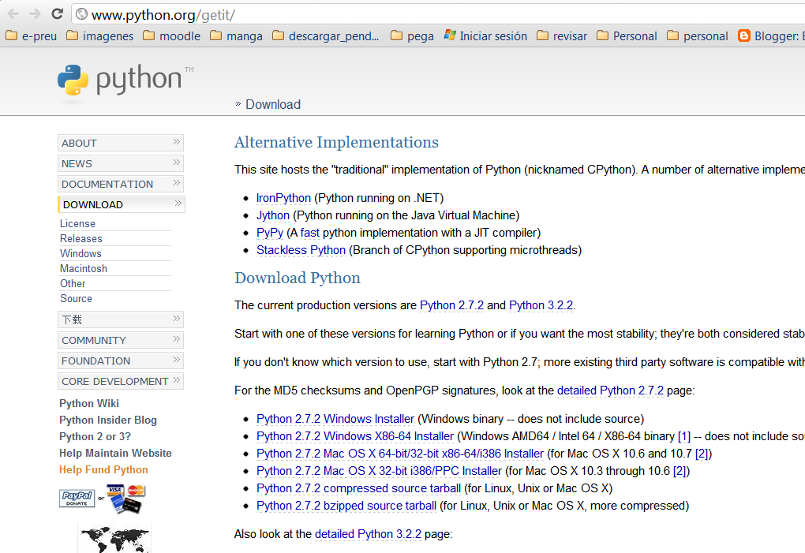Click the world map graphic
Viewport: 805px width, 553px height.
click(114, 538)
